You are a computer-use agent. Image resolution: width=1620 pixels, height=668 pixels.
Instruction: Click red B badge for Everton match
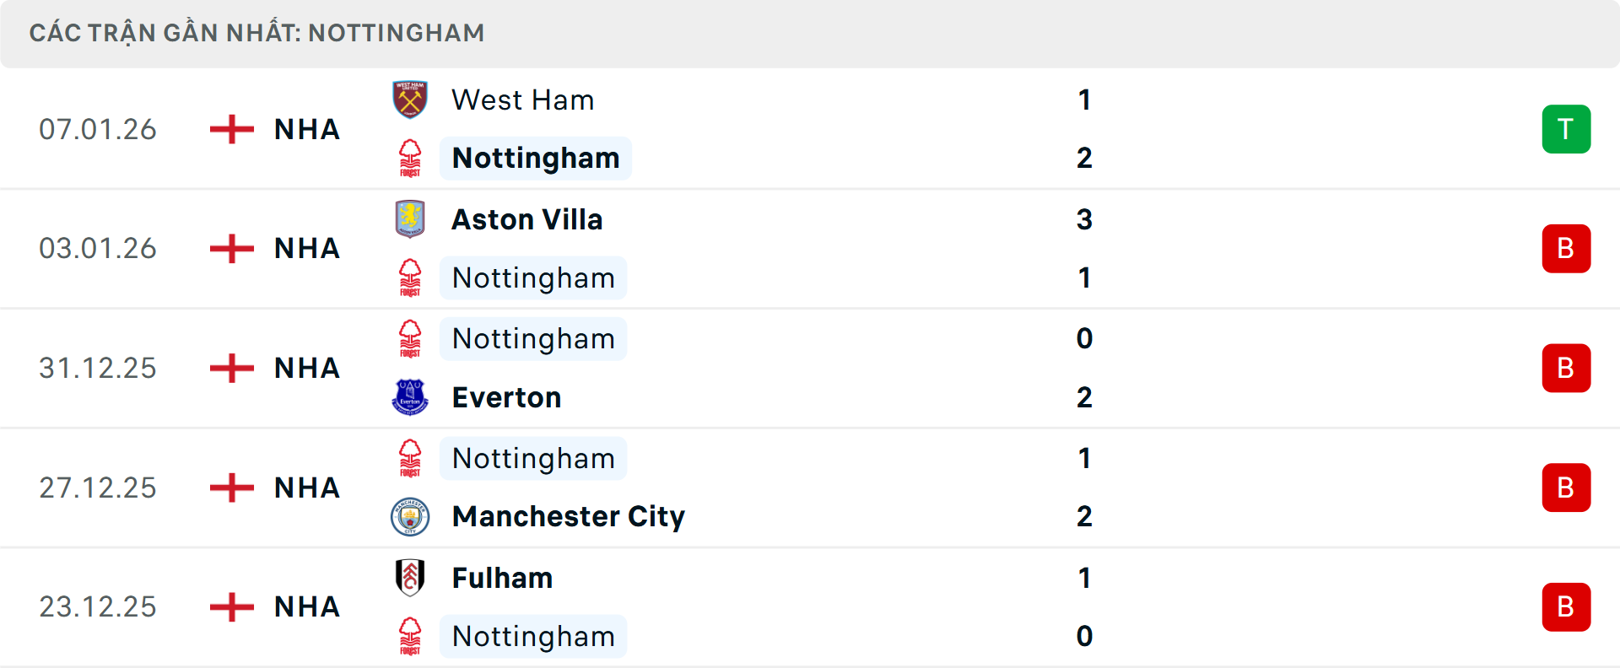(x=1566, y=369)
